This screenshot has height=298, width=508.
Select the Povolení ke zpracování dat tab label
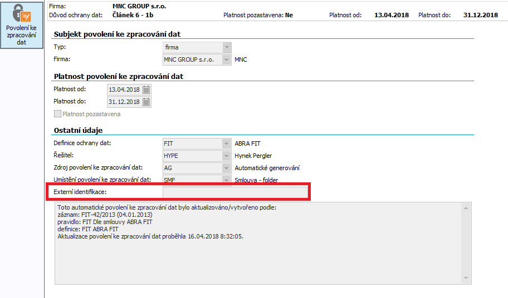(x=21, y=35)
